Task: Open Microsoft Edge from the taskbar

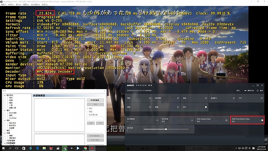Action: [38, 148]
